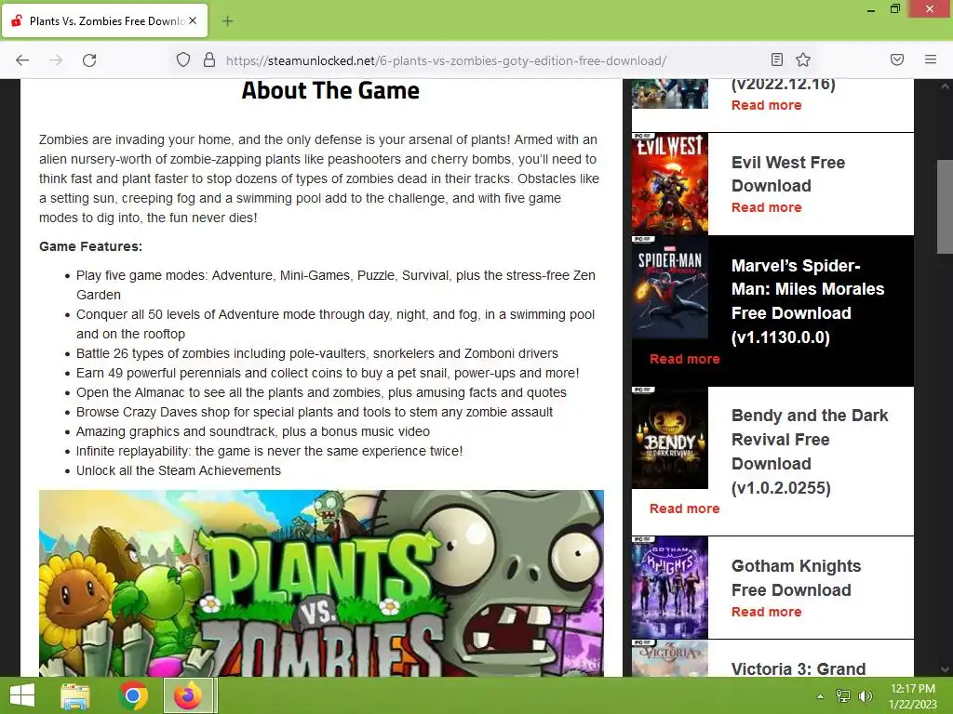Toggle reader view icon
953x714 pixels.
point(777,59)
